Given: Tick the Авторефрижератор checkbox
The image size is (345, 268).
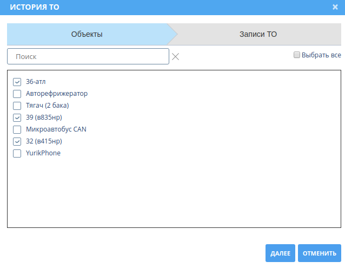Looking at the screenshot, I should [x=17, y=94].
